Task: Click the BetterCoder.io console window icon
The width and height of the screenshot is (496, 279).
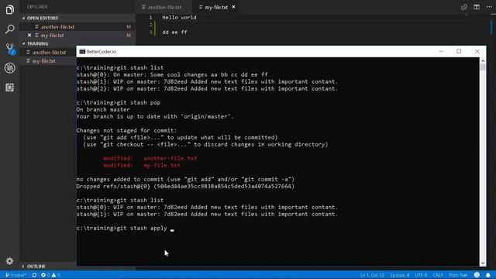Action: 82,52
